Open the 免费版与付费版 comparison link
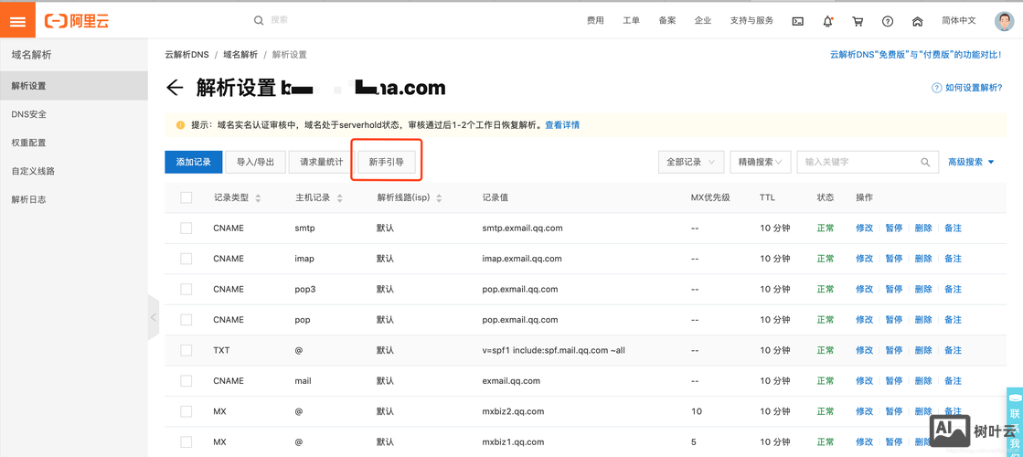The image size is (1023, 457). coord(915,55)
